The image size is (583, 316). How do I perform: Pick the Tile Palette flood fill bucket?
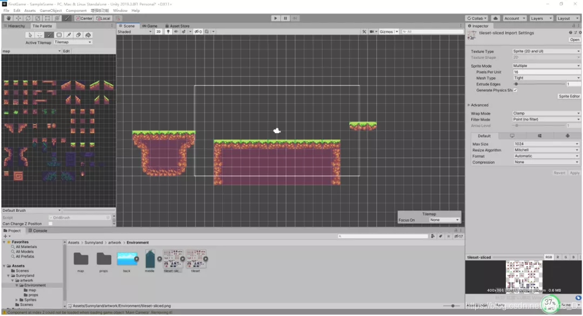[x=88, y=35]
